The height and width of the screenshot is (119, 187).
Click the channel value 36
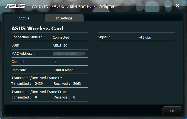tap(55, 62)
